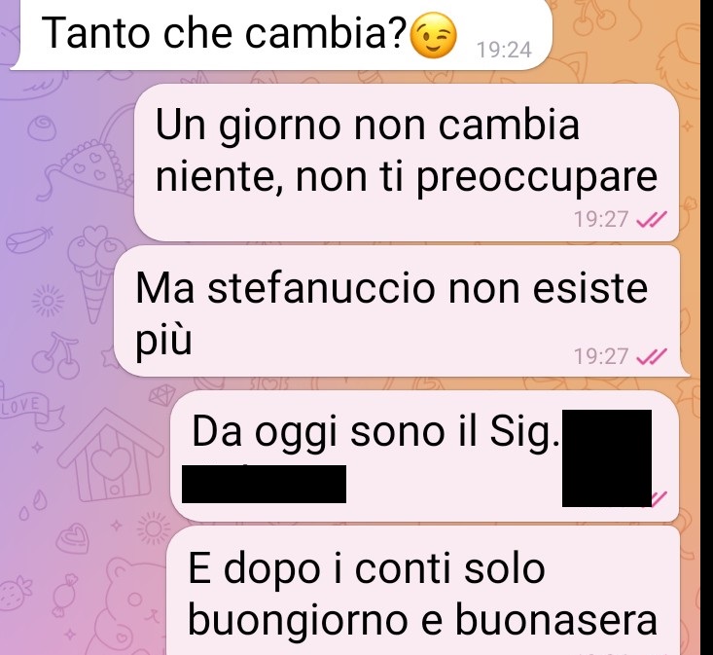Tap read receipt ticks on the stefanuccio message
Viewport: 713px width, 655px height.
[652, 356]
